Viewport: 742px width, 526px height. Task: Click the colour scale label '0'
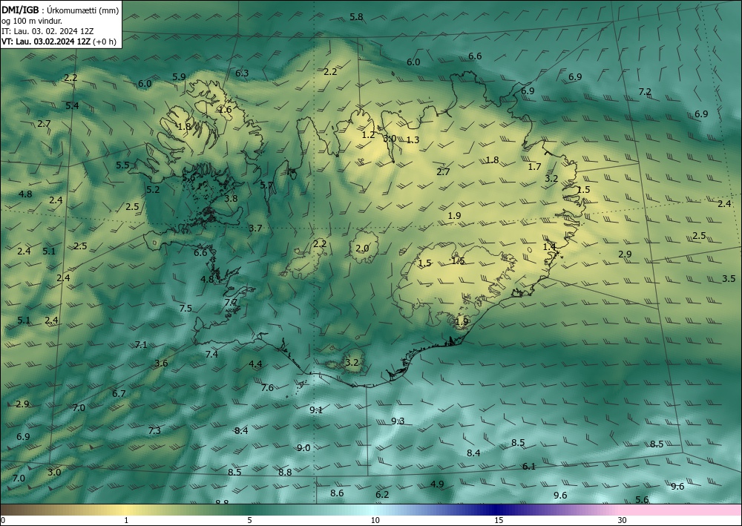[3, 520]
